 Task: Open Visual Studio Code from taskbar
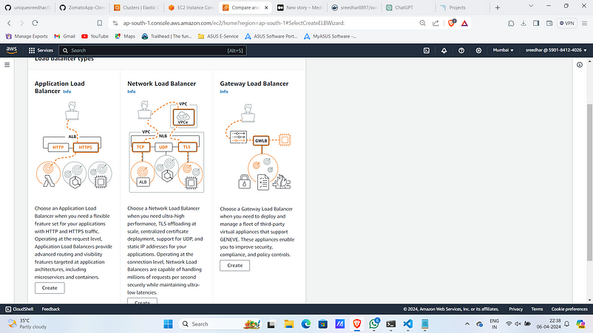[407, 324]
